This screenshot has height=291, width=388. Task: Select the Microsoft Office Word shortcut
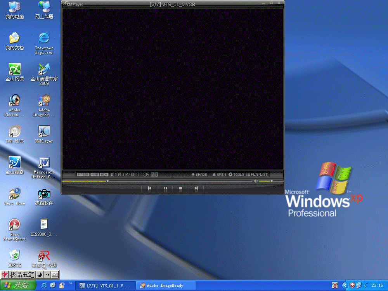44,168
